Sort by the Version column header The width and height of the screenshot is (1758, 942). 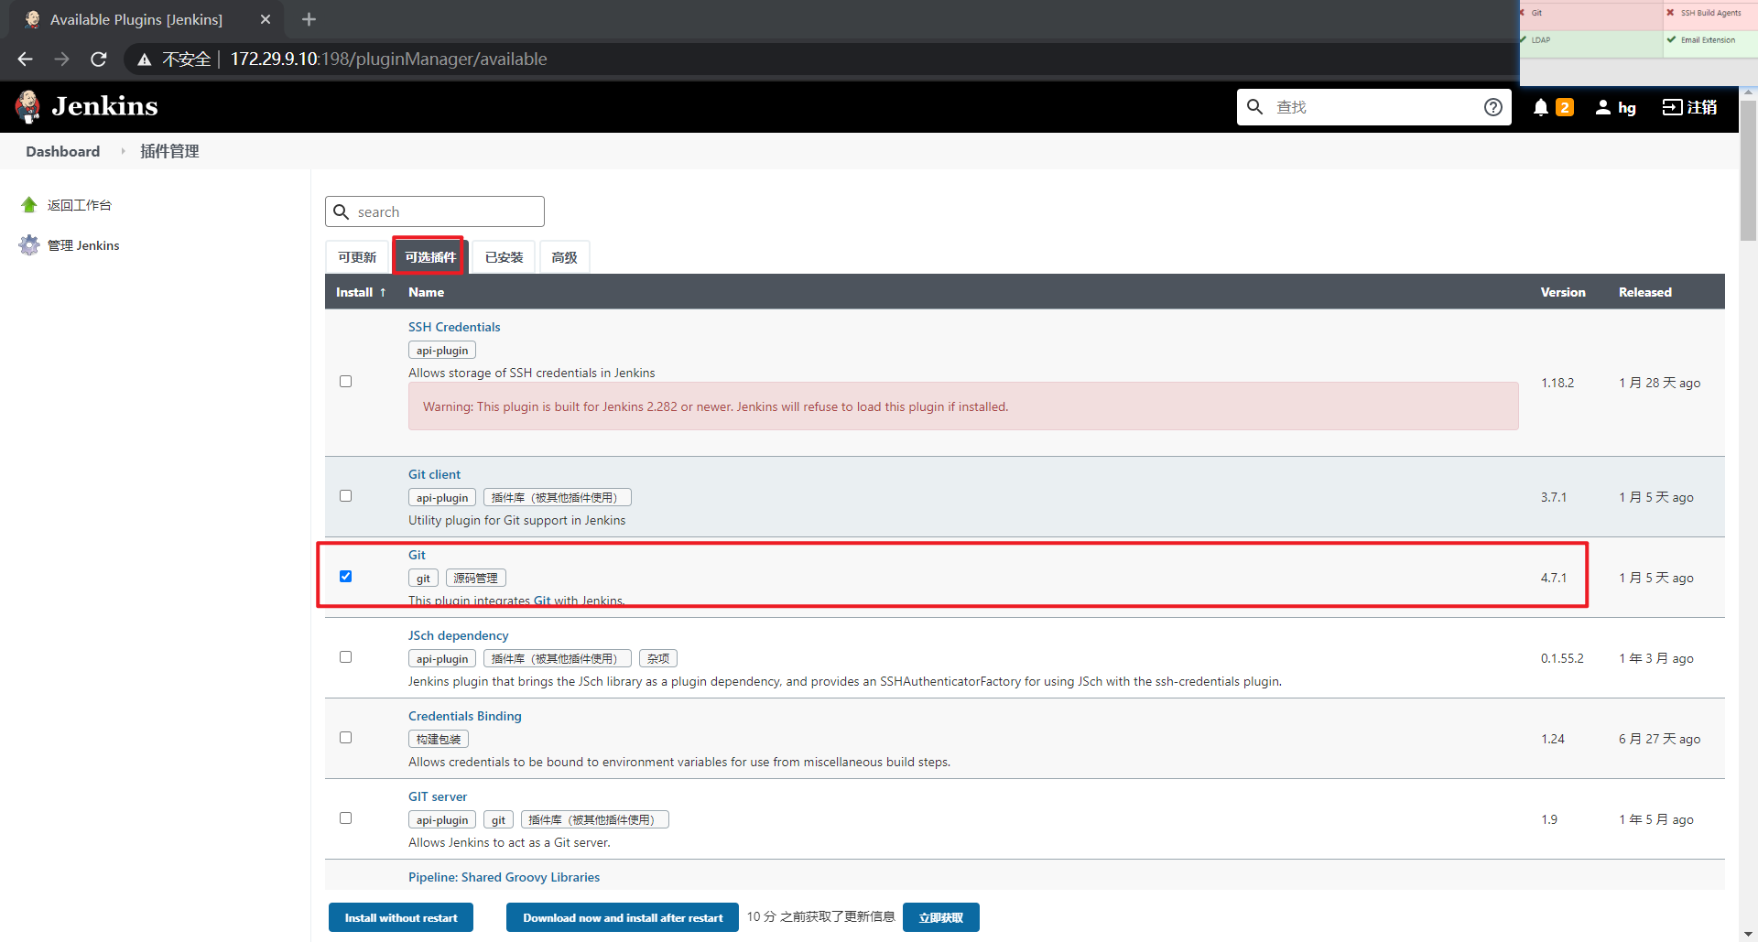pyautogui.click(x=1562, y=292)
